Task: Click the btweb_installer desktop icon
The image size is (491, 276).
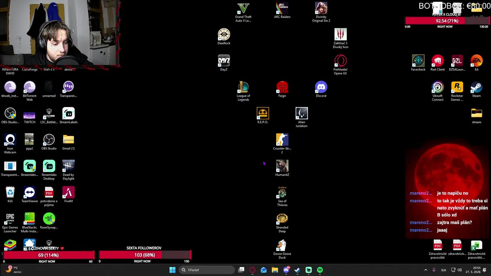Action: pyautogui.click(x=10, y=90)
